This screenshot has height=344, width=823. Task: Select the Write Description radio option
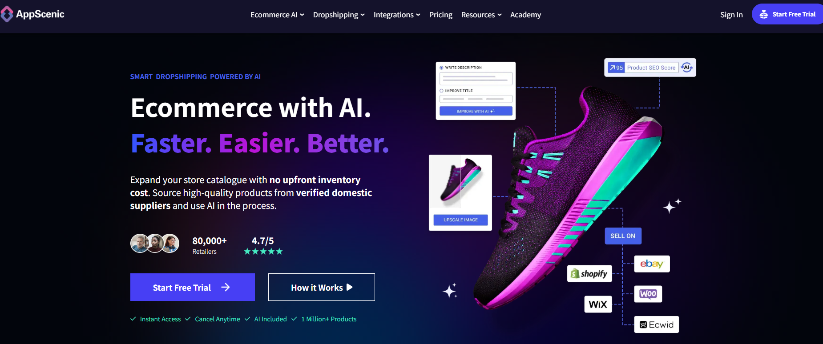[x=441, y=68]
